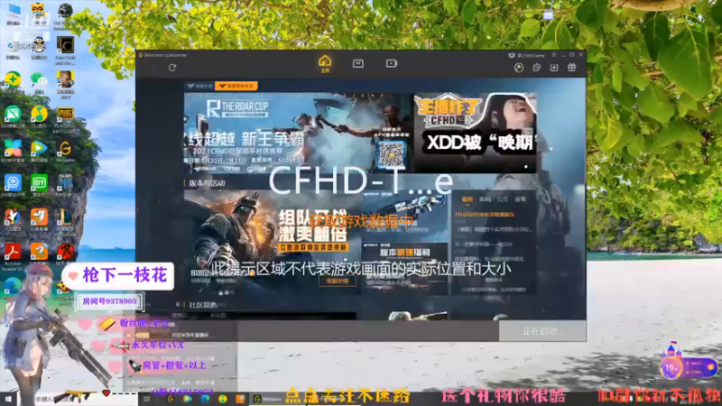Screen dimensions: 722x406
Task: Open the WeGame home tab 主页
Action: [325, 63]
